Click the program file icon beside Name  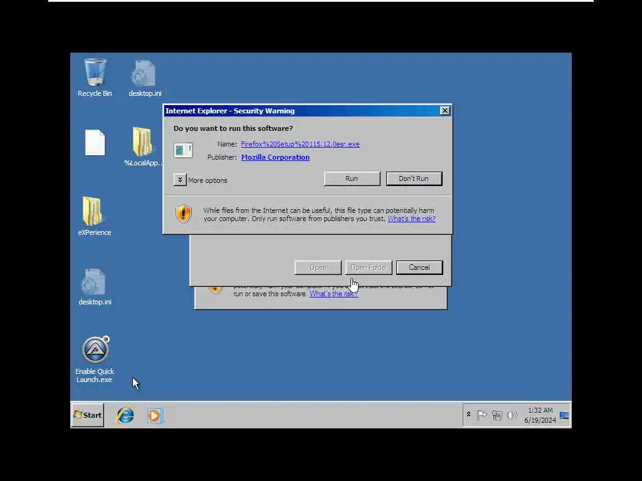(x=183, y=150)
